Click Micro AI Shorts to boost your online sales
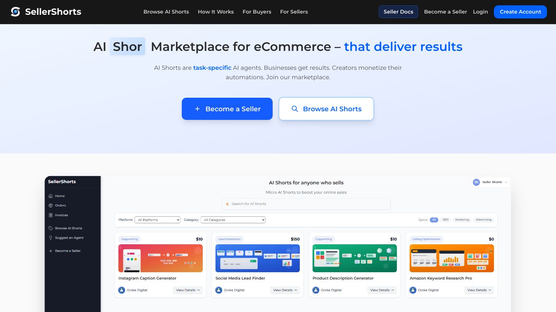This screenshot has height=312, width=556. click(x=306, y=192)
